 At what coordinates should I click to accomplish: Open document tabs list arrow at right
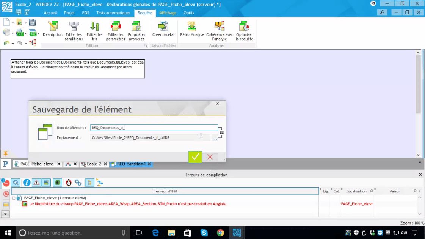(420, 162)
